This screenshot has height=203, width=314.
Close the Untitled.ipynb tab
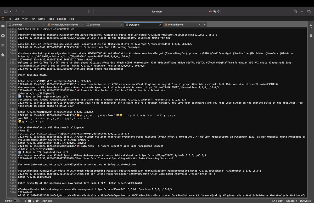(199, 25)
